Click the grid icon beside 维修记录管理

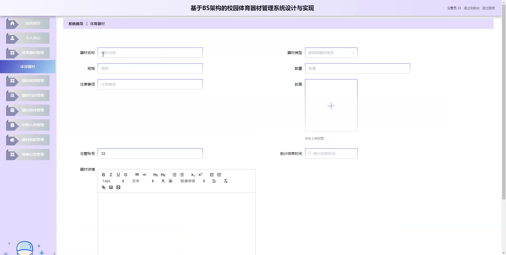(x=12, y=154)
